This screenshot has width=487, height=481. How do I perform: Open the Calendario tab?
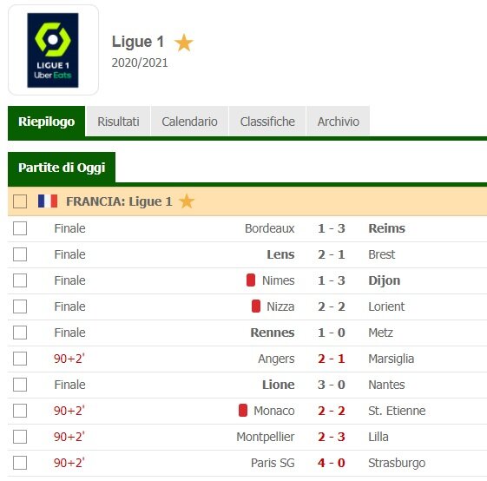tap(189, 122)
